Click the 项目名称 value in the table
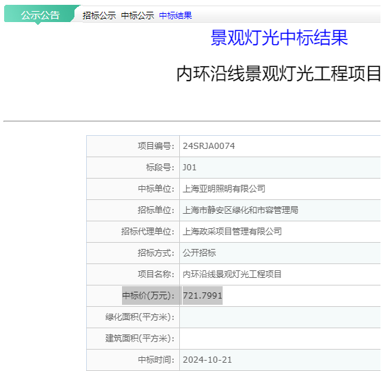 click(232, 274)
